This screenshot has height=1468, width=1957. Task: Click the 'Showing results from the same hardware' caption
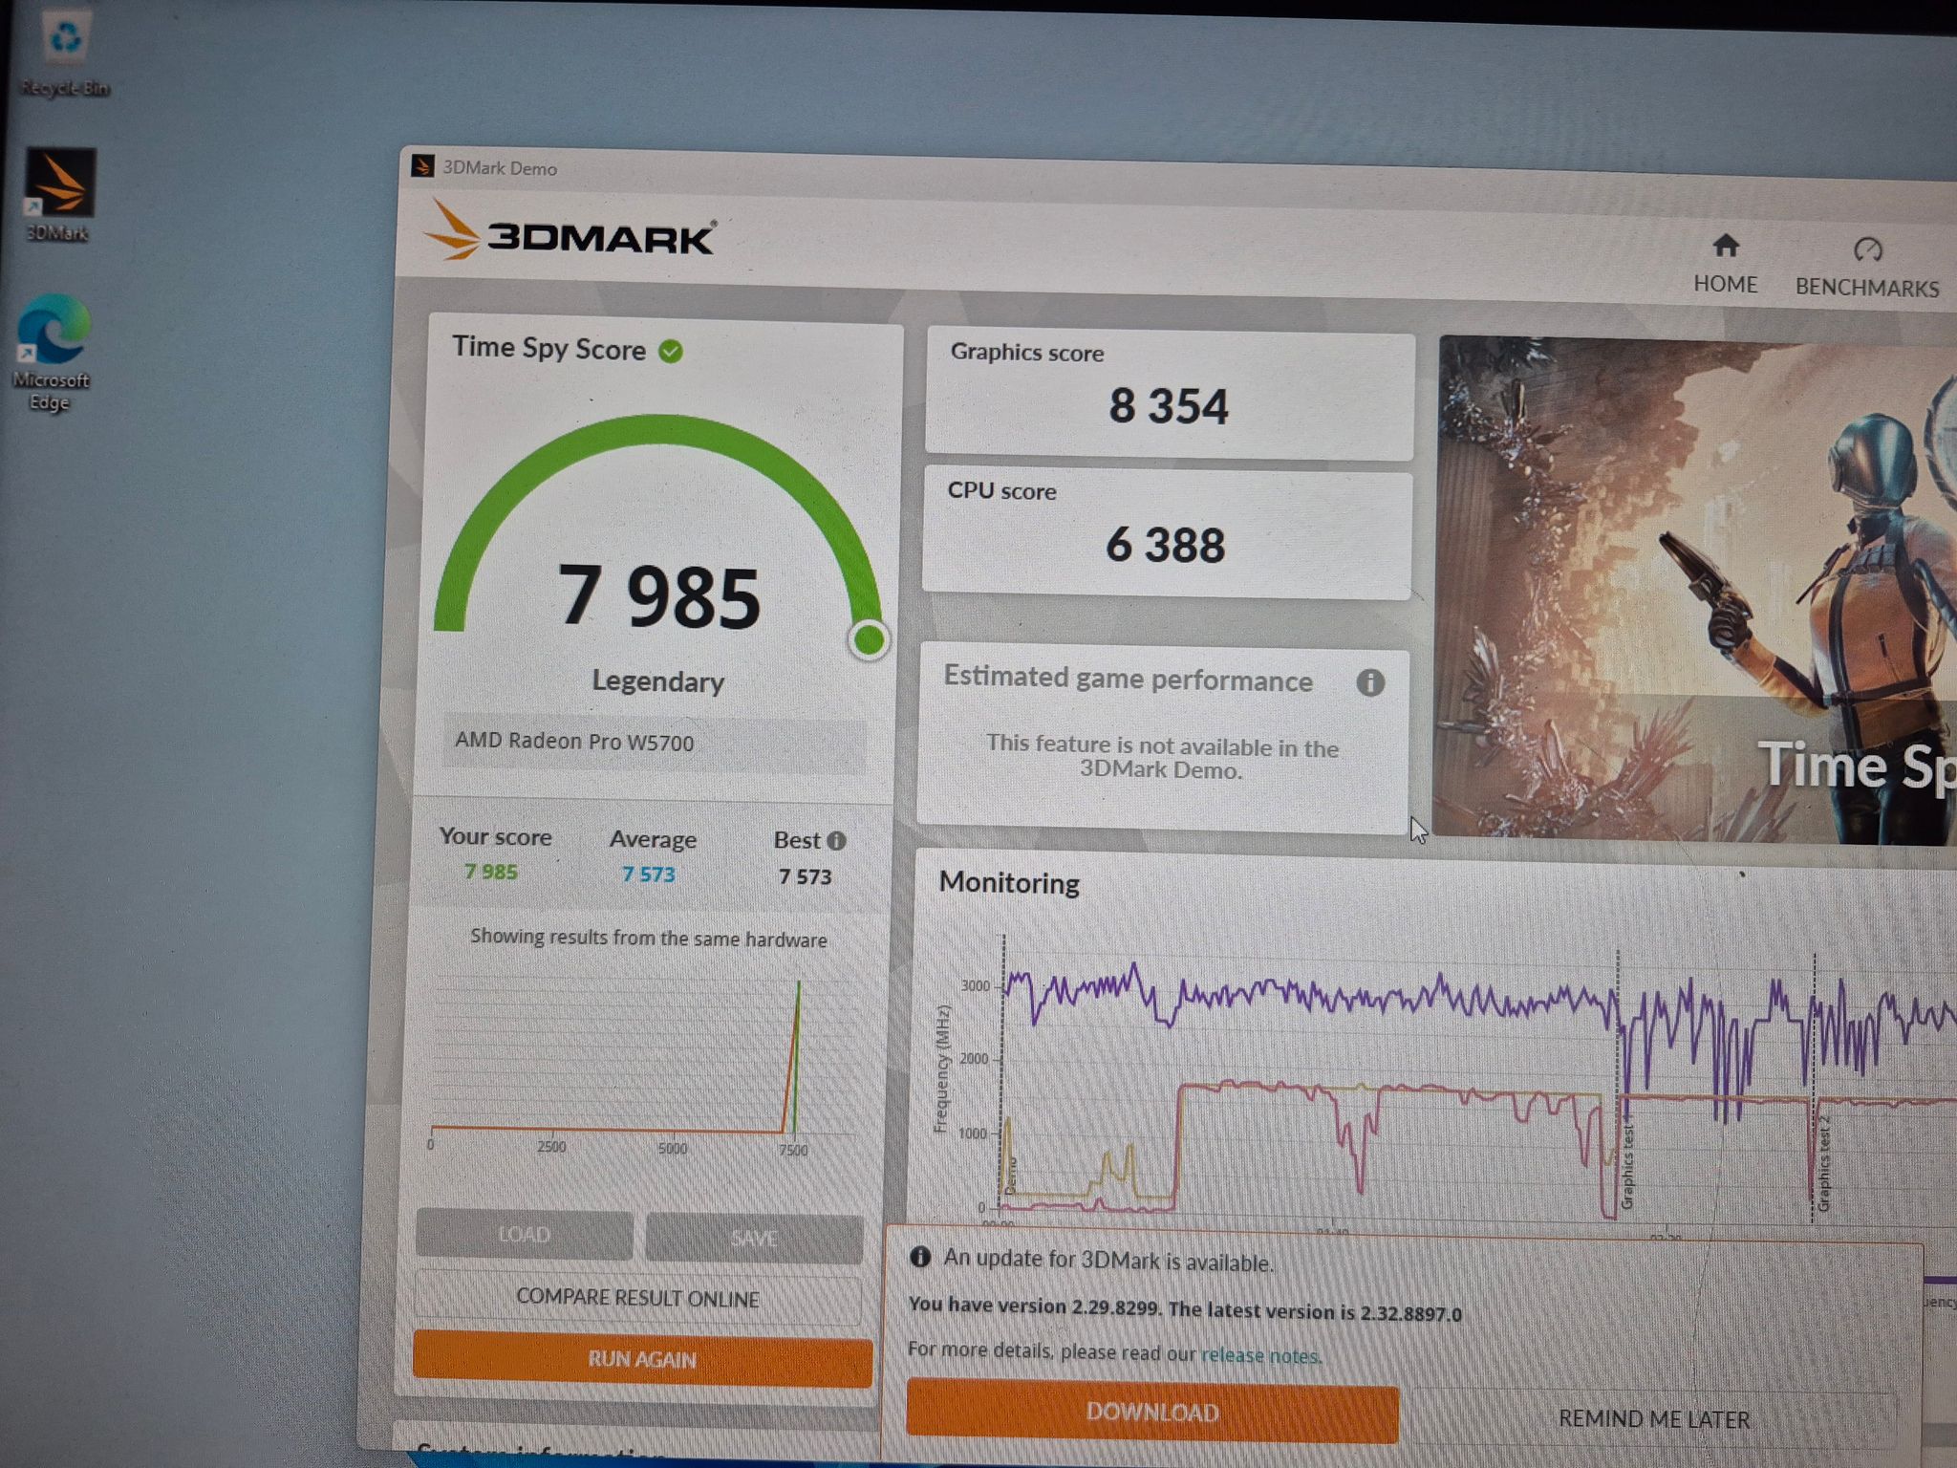[648, 938]
